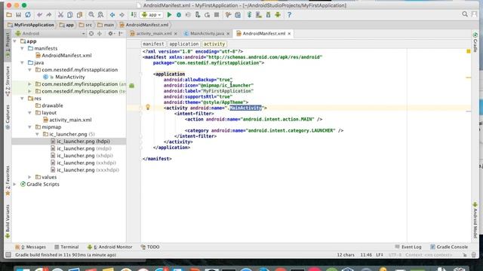Select ic_launcher.png (xxhdpi) file
Screen dimensions: 483x271
[x=84, y=163]
